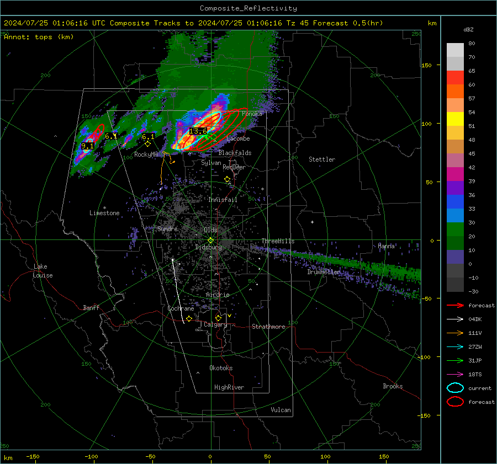Click the Brooks town label
Viewport: 497px width, 464px height.
tap(393, 386)
